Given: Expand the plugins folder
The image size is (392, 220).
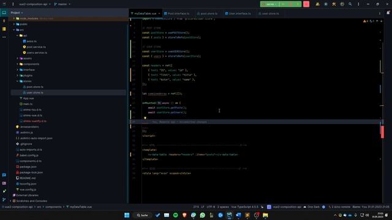Looking at the screenshot, I should click(x=18, y=75).
